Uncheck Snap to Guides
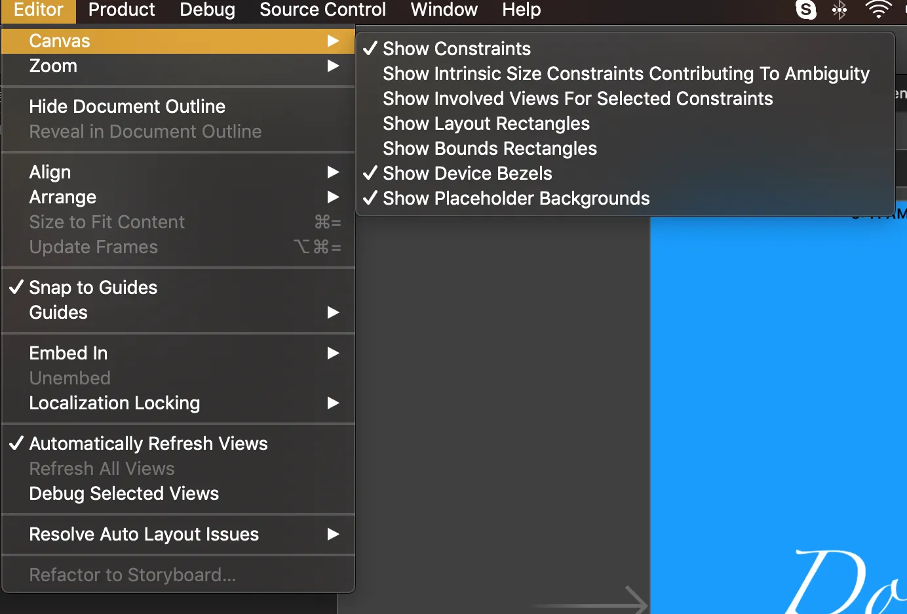The image size is (907, 614). [x=93, y=288]
